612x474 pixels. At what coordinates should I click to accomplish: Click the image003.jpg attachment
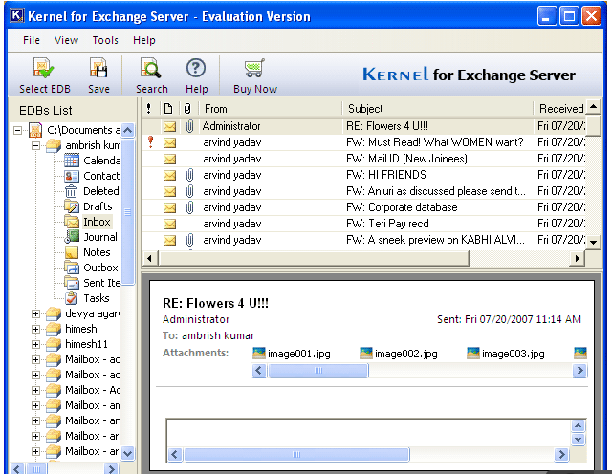coord(506,354)
